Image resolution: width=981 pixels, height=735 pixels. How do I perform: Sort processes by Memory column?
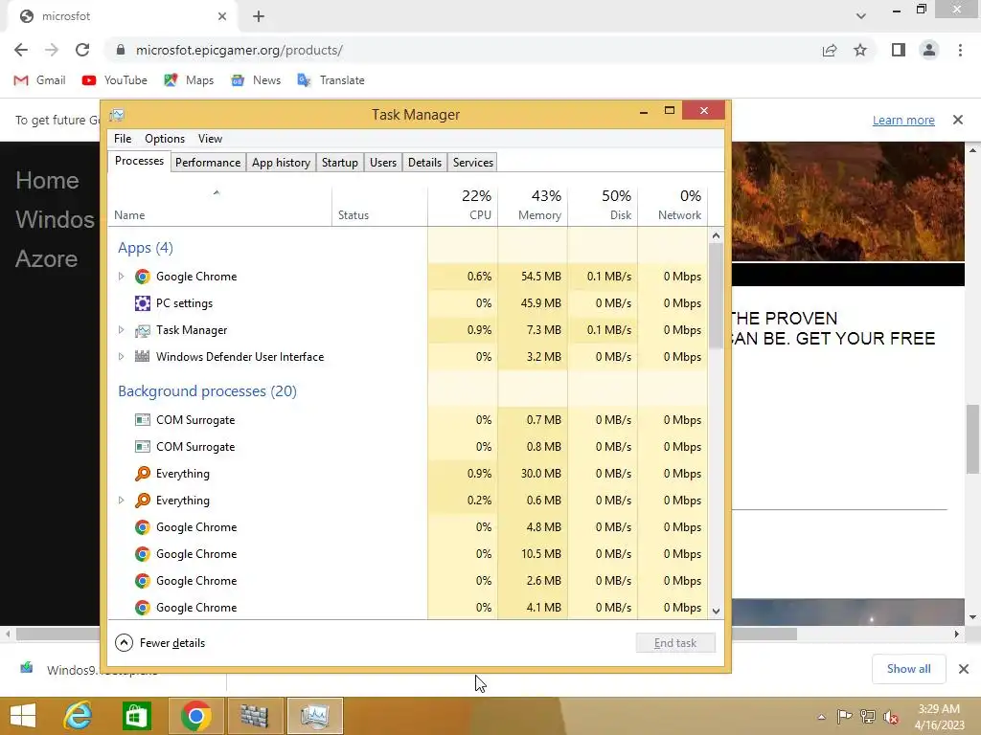533,205
